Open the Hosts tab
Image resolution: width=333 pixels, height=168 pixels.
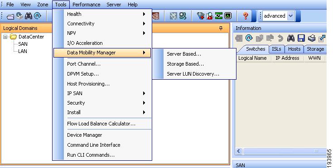[x=294, y=49]
